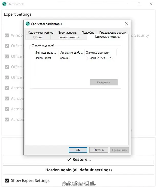Screen dimensions: 157x188
Task: Minimize the Hardentools window
Action: [128, 4]
